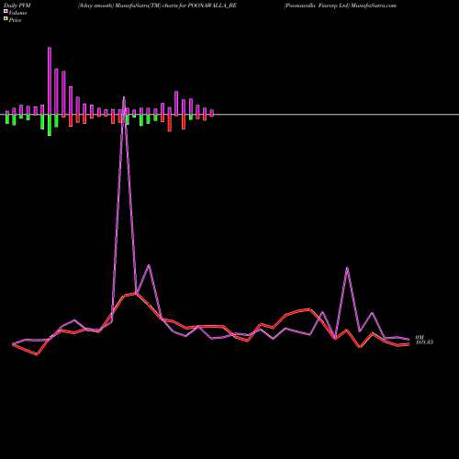This screenshot has height=459, width=459.
Task: Click the '(3day smooth) MunafaSutra(TM) charts for POONAWALLA_BE' heading
Action: coord(157,6)
